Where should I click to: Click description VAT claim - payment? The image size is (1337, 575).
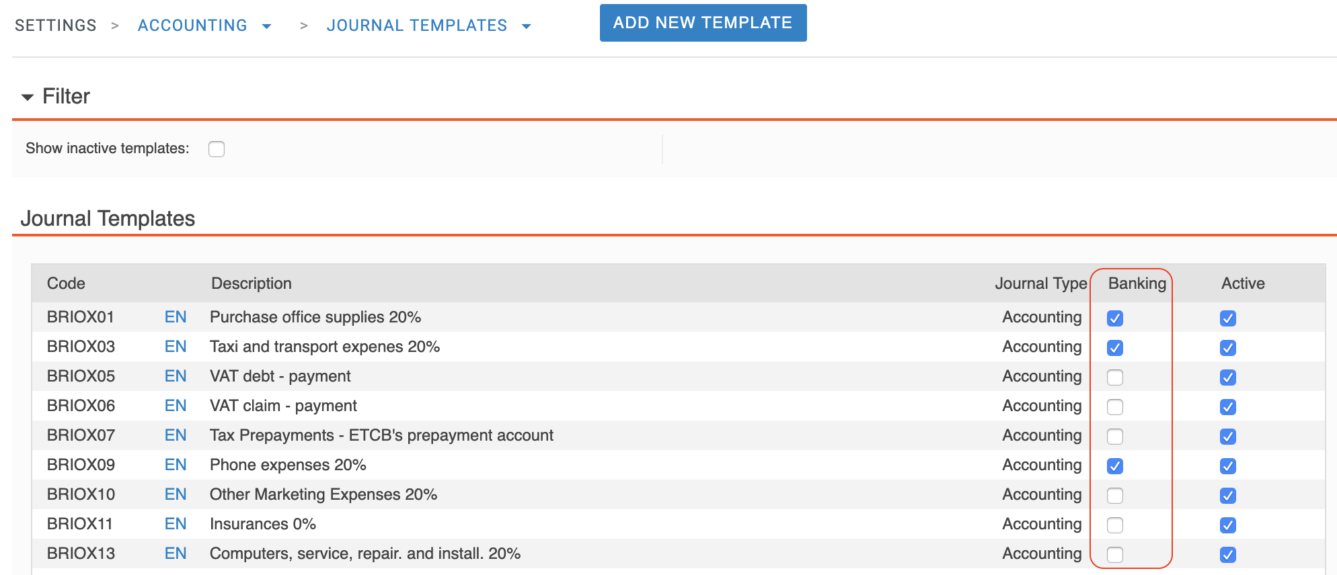point(283,406)
